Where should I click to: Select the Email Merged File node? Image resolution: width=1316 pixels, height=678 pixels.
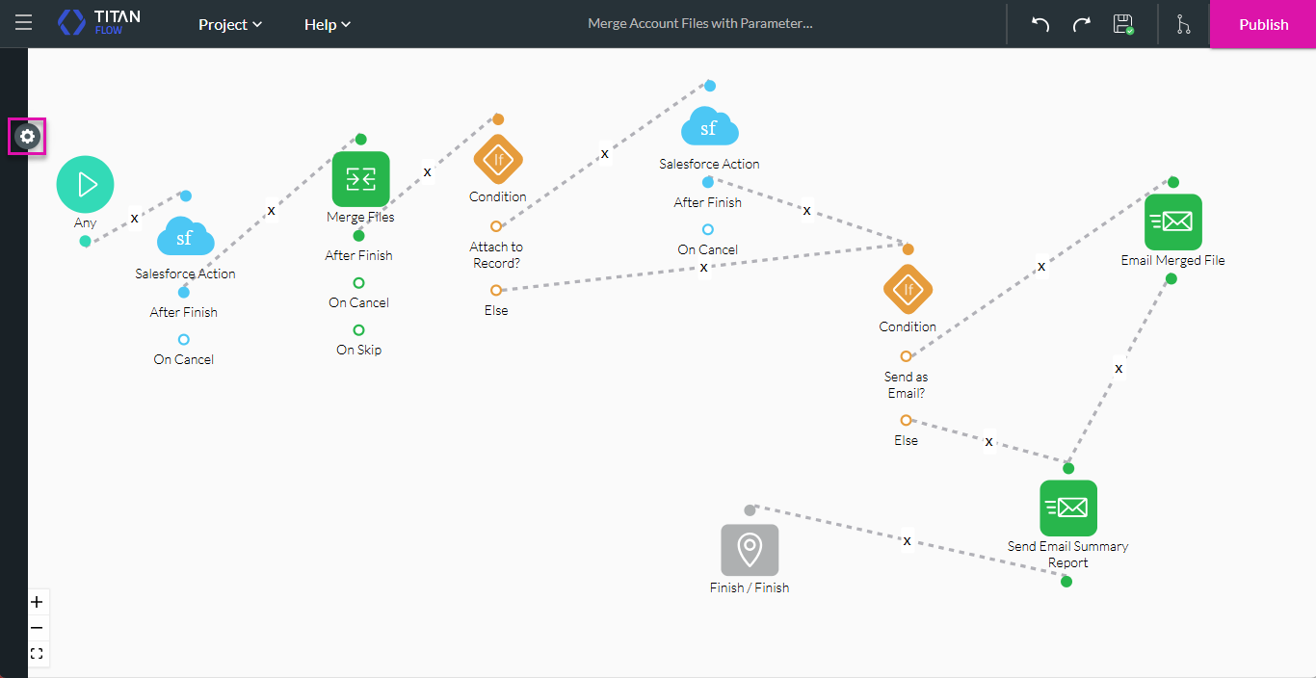(x=1173, y=222)
